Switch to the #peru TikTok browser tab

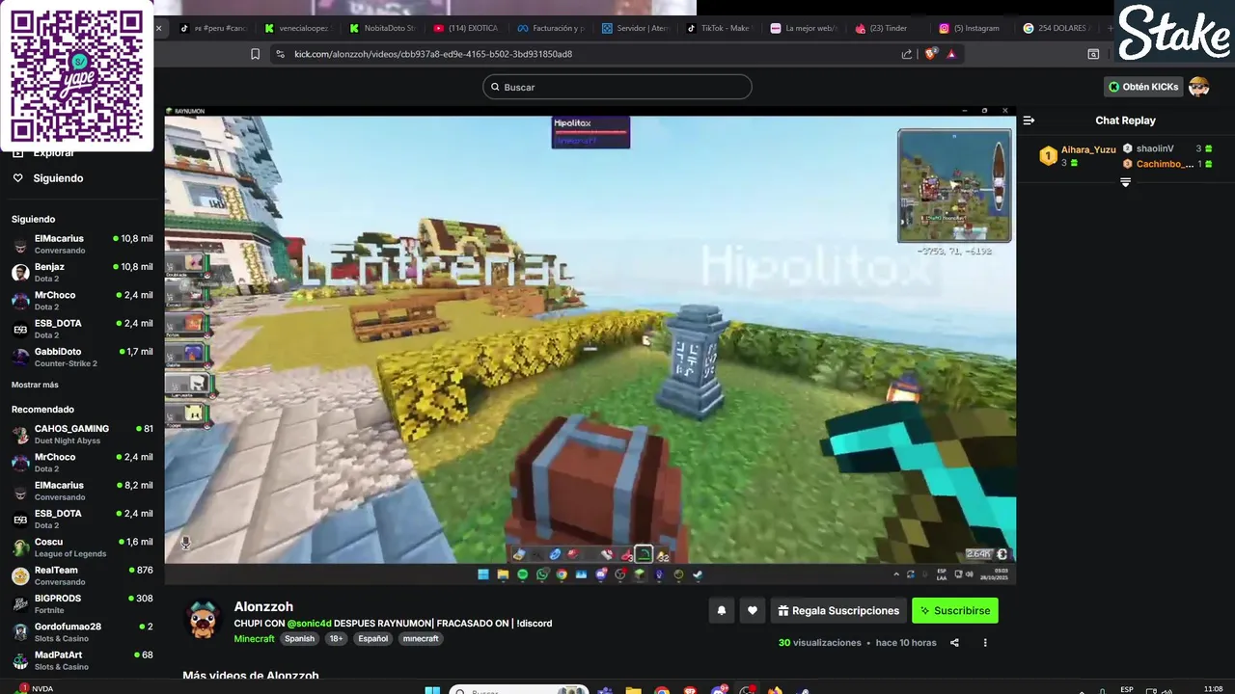point(214,28)
